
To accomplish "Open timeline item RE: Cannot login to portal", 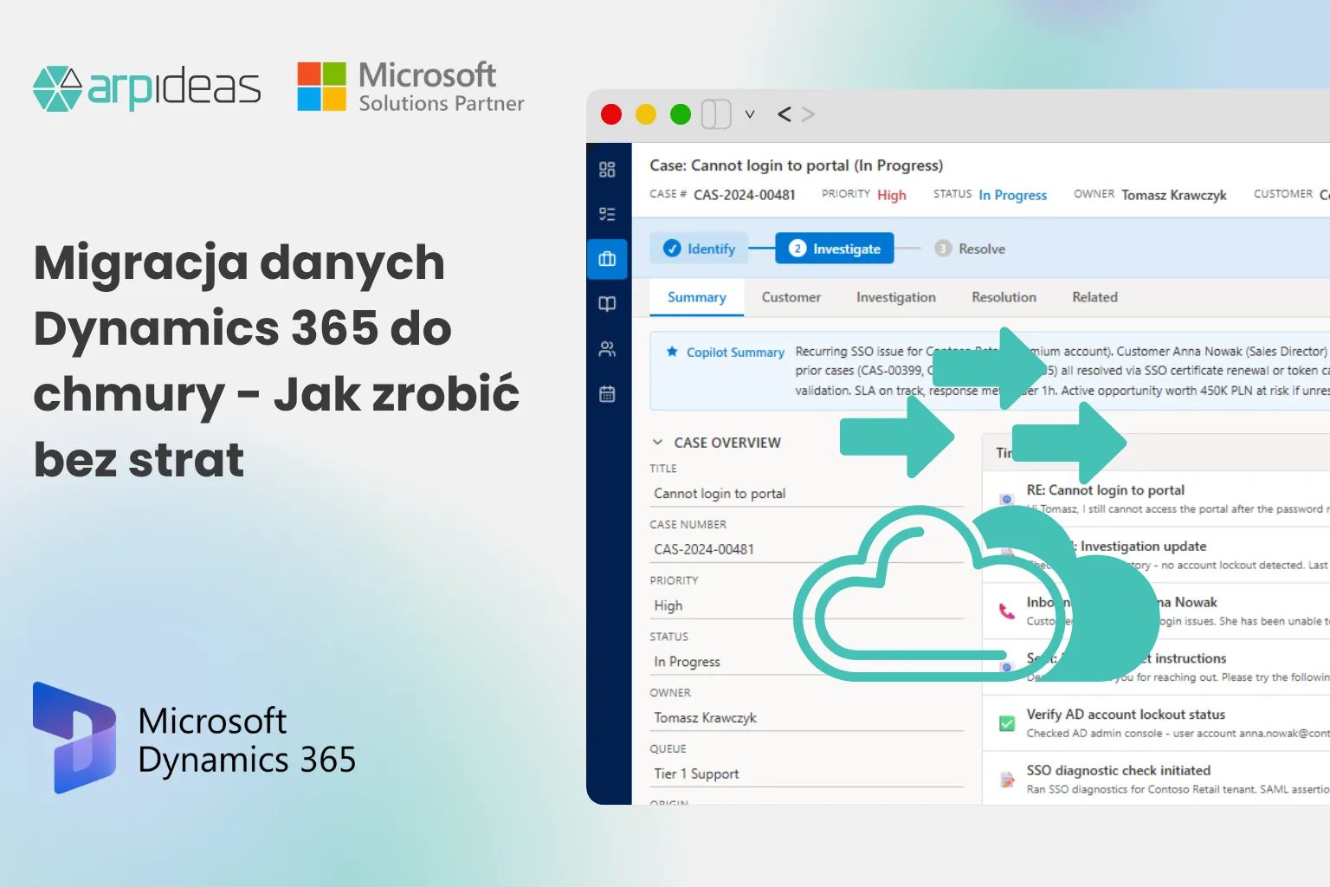I will click(x=1157, y=499).
